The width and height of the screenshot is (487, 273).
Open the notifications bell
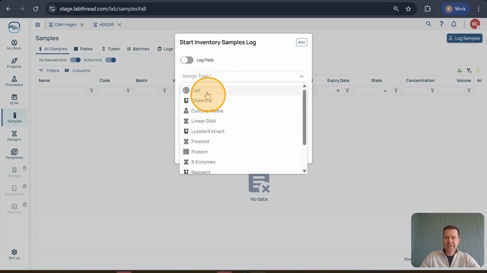coord(454,24)
